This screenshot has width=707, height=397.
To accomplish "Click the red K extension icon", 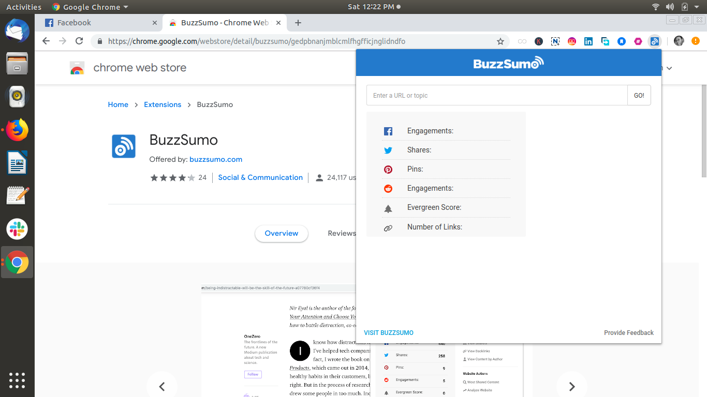I will (539, 41).
